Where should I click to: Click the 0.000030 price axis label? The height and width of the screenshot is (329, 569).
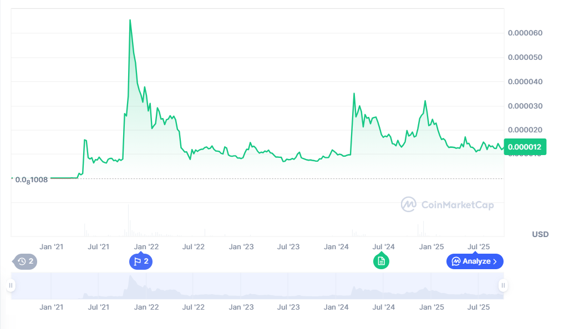[x=525, y=106]
